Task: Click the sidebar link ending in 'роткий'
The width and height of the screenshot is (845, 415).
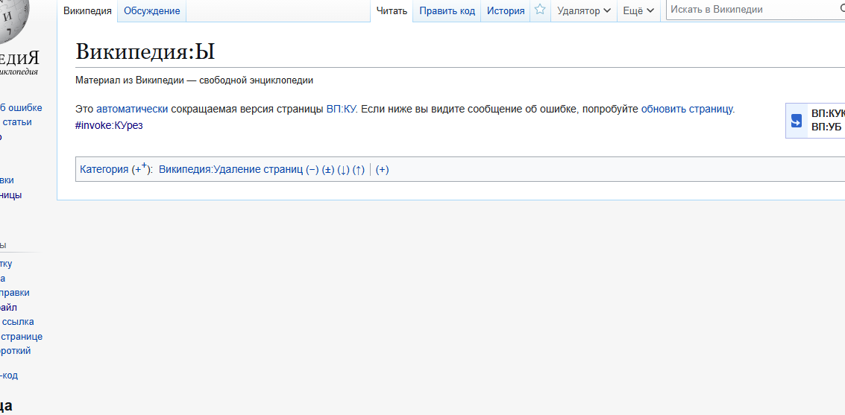Action: (16, 351)
